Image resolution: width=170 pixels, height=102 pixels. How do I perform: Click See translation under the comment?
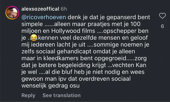(x=61, y=95)
